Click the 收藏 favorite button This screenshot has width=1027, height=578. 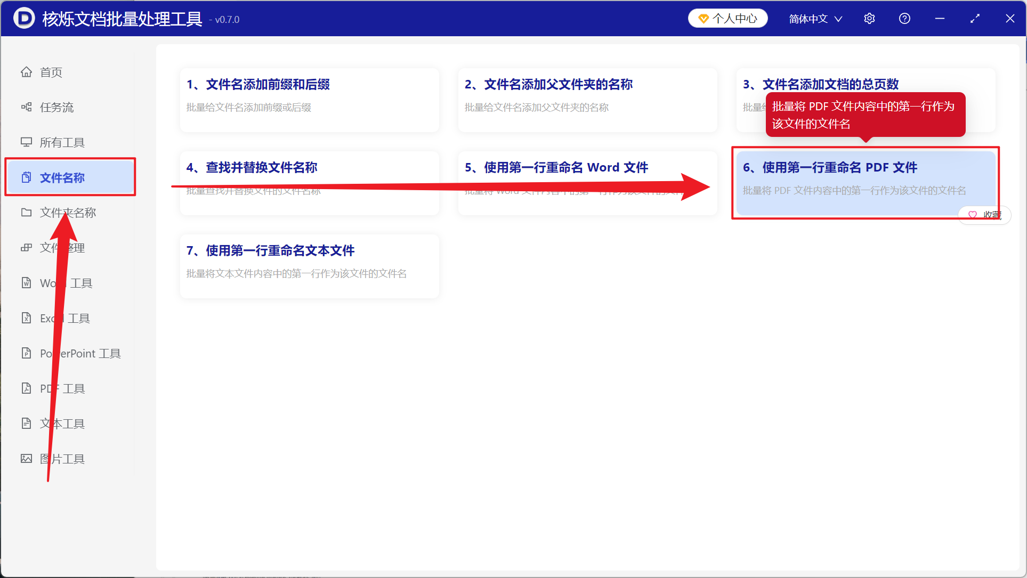984,215
